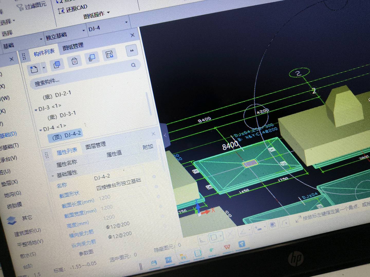The width and height of the screenshot is (370, 277).
Task: Click the delete component trash icon
Action: click(x=75, y=61)
